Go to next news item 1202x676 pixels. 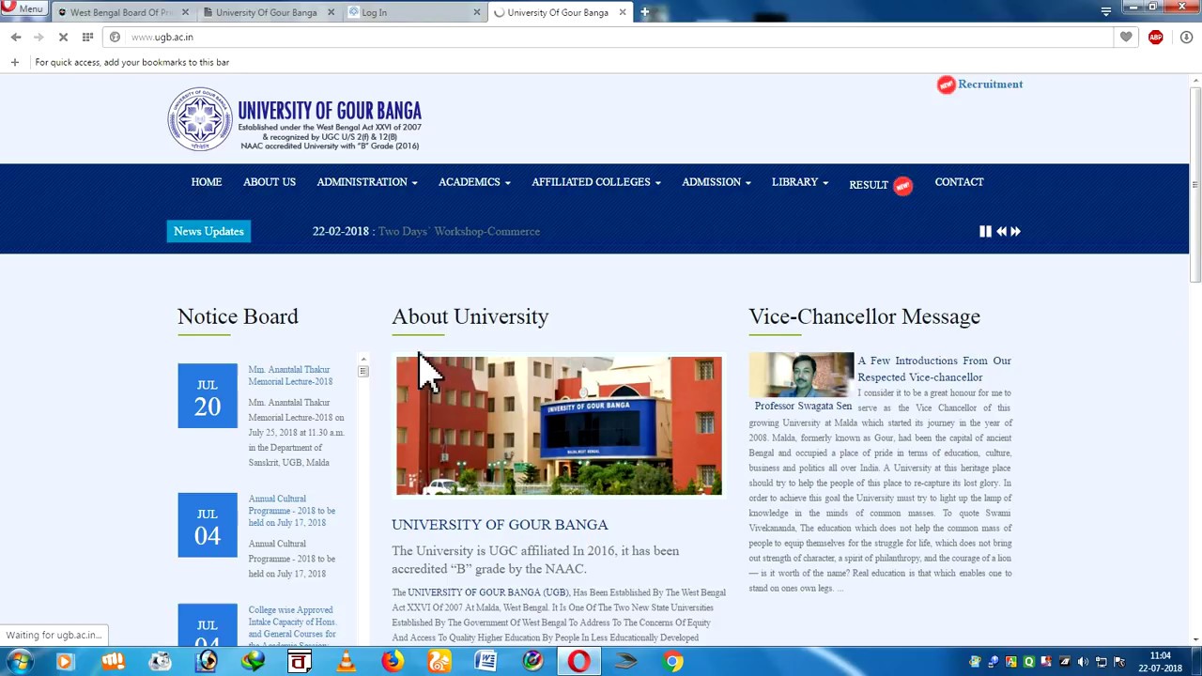[1015, 231]
